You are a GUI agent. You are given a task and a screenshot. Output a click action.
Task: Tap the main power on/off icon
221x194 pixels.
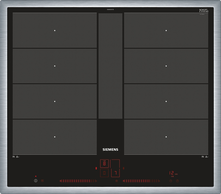[x=35, y=180]
